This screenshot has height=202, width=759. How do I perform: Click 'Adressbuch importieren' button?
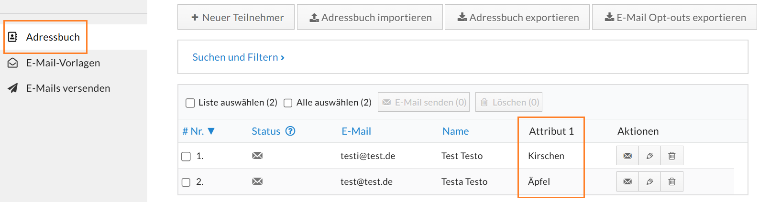(370, 18)
